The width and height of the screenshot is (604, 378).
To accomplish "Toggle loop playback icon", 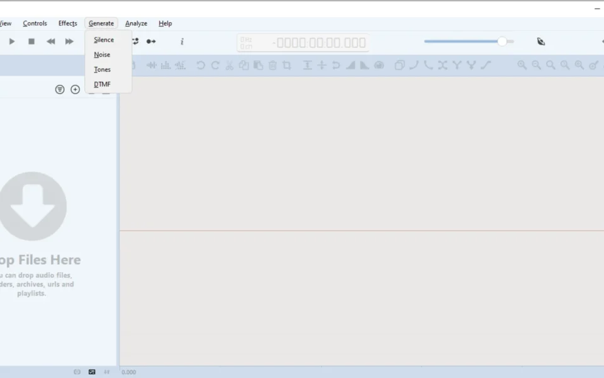I will tap(135, 42).
